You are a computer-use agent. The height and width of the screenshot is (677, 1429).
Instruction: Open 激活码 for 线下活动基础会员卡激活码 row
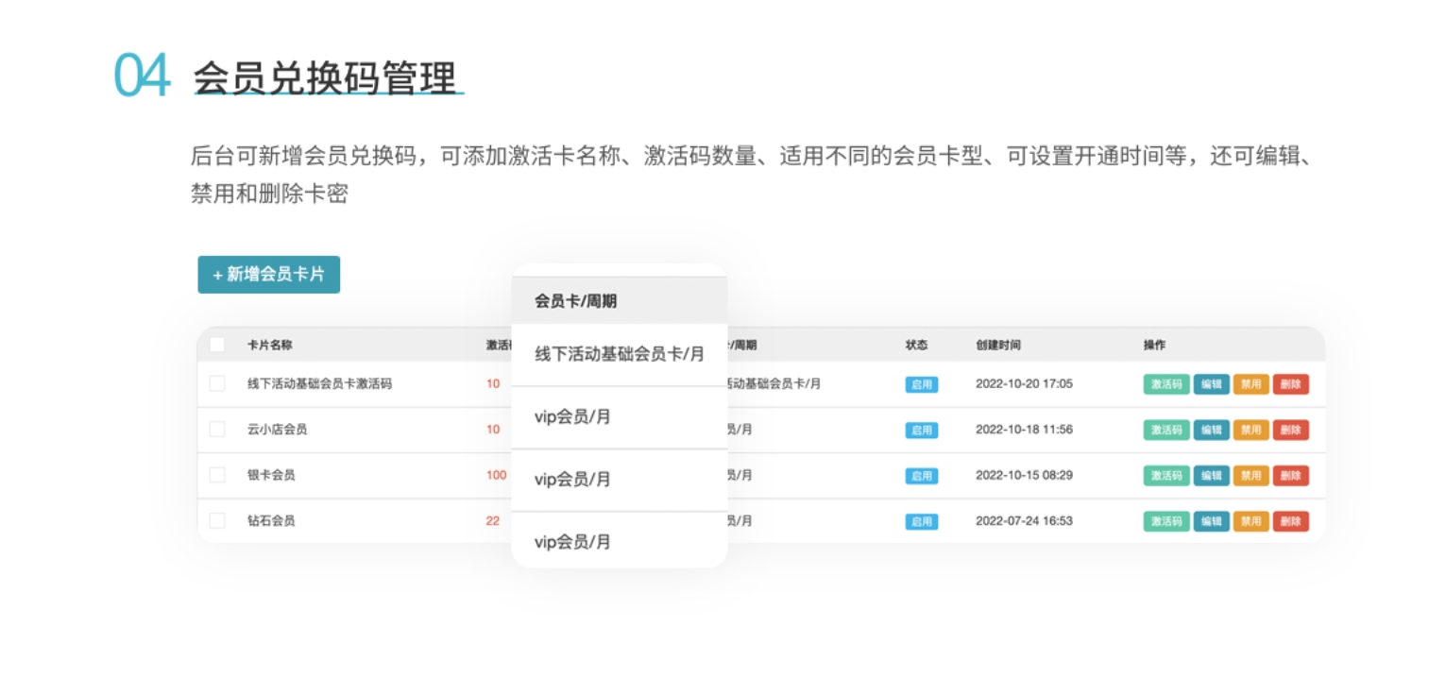[x=1166, y=384]
